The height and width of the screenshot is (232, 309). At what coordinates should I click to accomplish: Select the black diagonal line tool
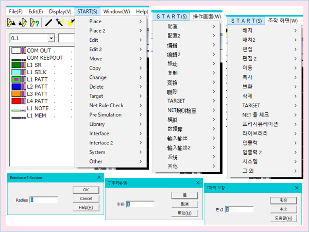tap(49, 23)
